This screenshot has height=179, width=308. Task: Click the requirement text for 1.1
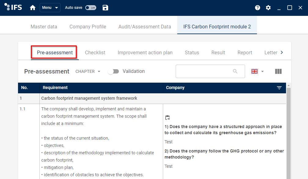click(x=98, y=142)
